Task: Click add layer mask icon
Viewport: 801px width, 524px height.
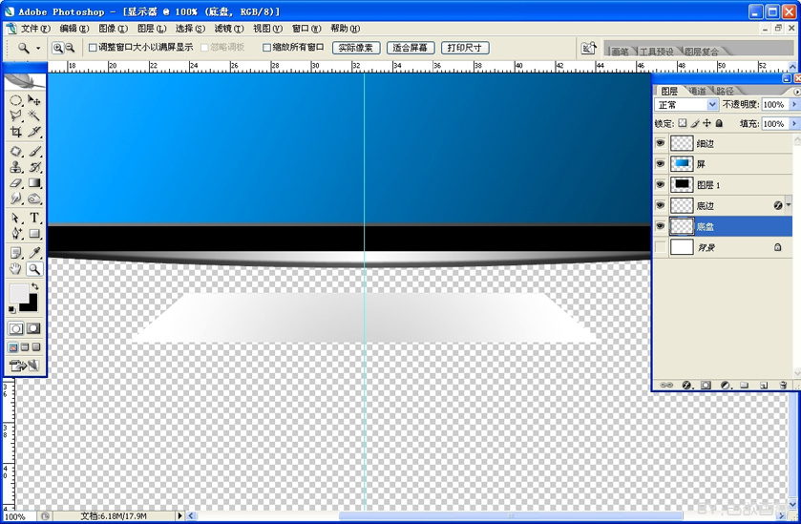Action: (x=706, y=385)
